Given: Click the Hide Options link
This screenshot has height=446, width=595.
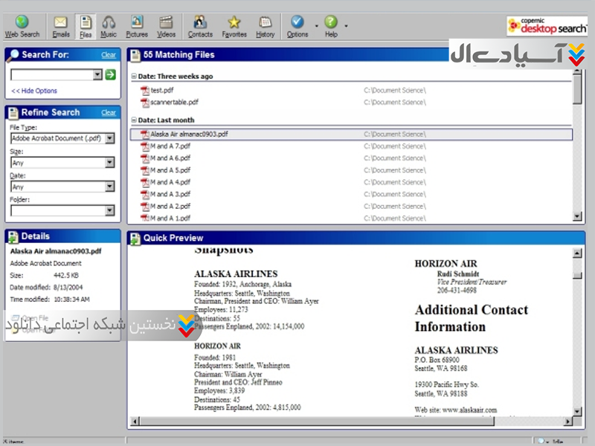Looking at the screenshot, I should pos(34,91).
